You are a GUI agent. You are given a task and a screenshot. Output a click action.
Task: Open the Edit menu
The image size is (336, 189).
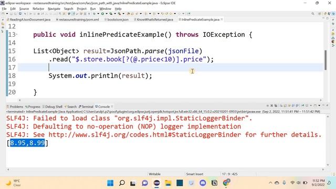pyautogui.click(x=13, y=9)
